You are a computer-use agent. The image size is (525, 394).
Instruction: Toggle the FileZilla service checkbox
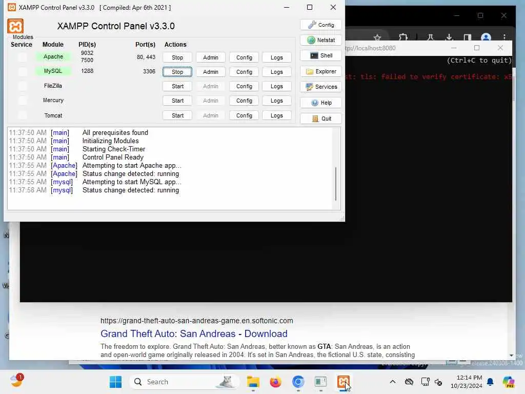[23, 86]
